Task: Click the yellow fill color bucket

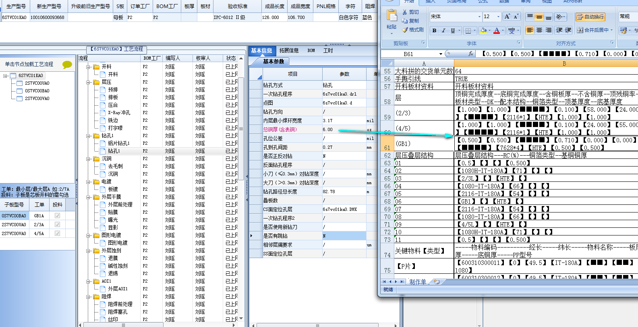Action: coord(483,31)
